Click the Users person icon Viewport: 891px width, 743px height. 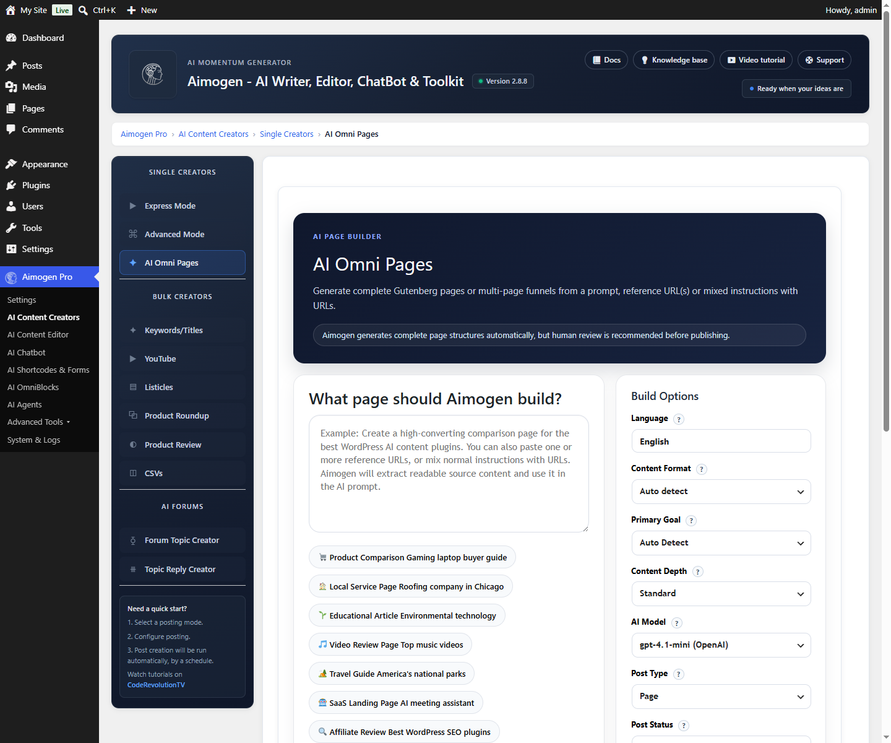tap(11, 206)
